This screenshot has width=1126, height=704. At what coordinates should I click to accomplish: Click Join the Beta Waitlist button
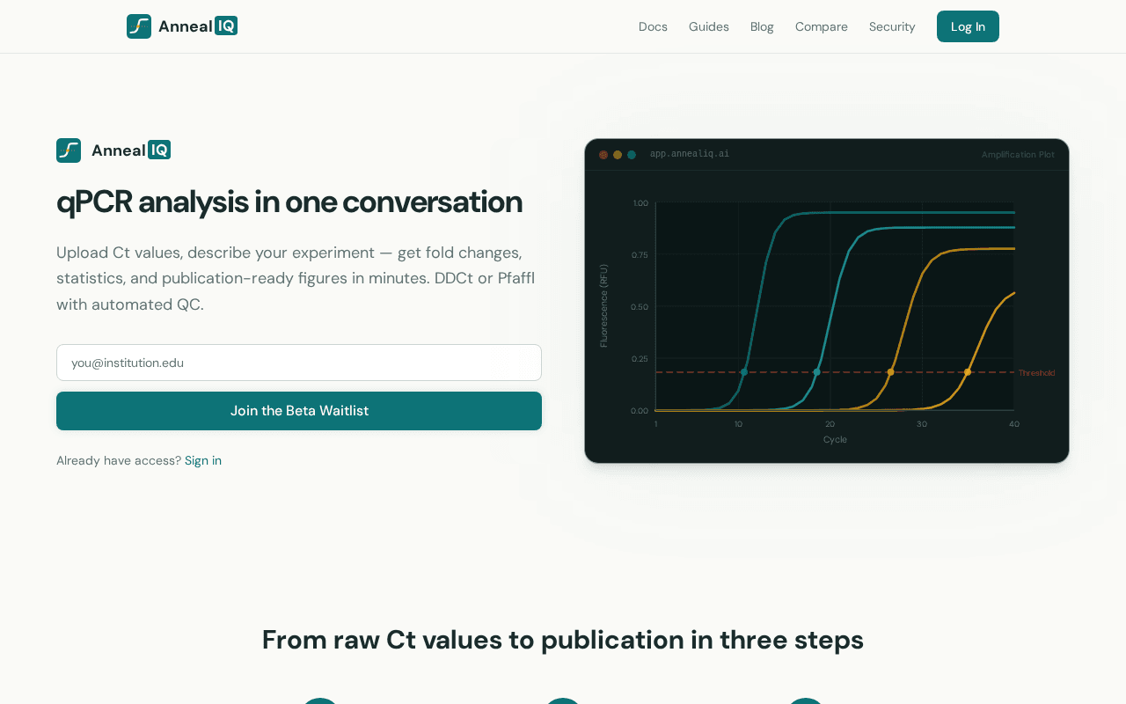tap(299, 411)
